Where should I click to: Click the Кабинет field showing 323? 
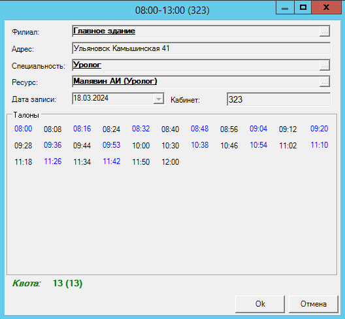(x=278, y=99)
